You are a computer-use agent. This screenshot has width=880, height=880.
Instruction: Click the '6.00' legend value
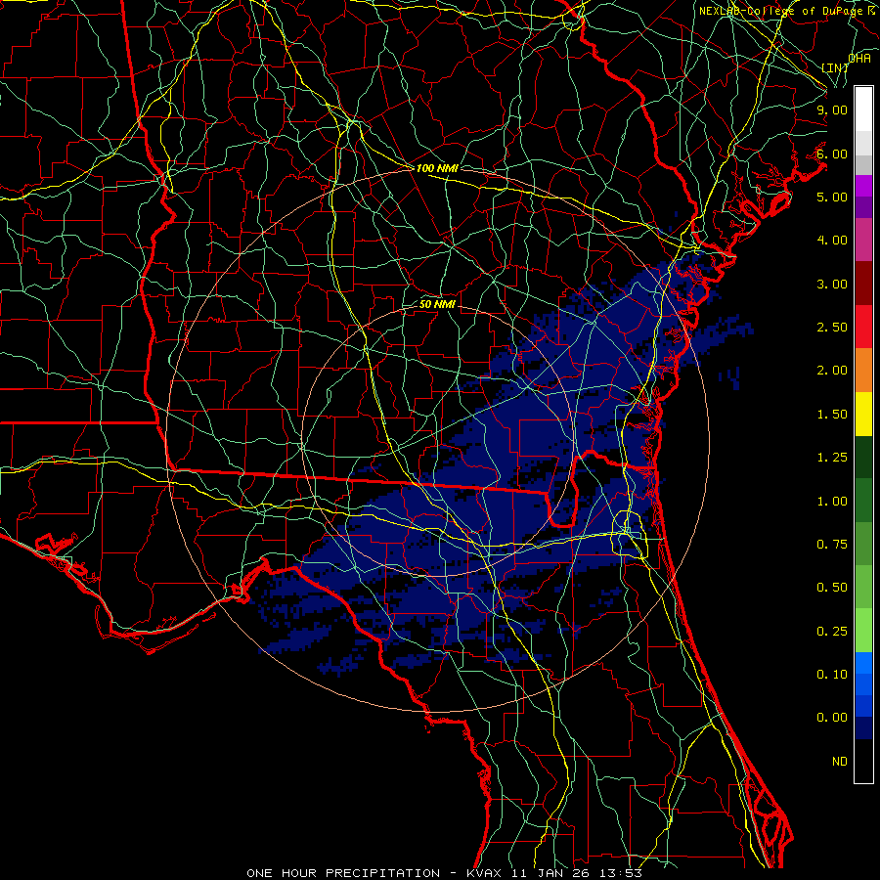pos(832,154)
